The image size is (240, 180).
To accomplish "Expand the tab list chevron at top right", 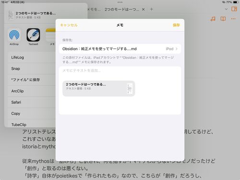I will pos(226,9).
